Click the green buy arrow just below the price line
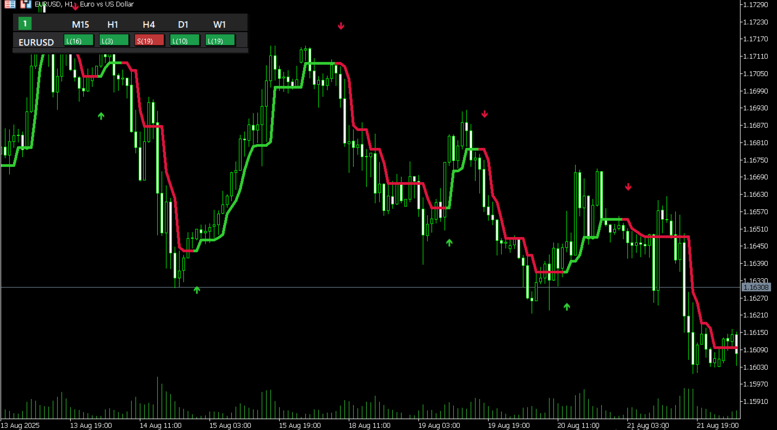This screenshot has width=777, height=430. coord(197,290)
